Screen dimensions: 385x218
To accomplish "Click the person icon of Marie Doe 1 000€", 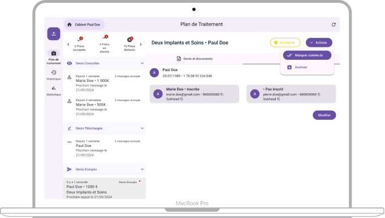I will pyautogui.click(x=70, y=77).
